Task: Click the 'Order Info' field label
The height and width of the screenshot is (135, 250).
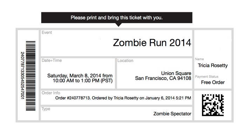Action: (x=51, y=93)
